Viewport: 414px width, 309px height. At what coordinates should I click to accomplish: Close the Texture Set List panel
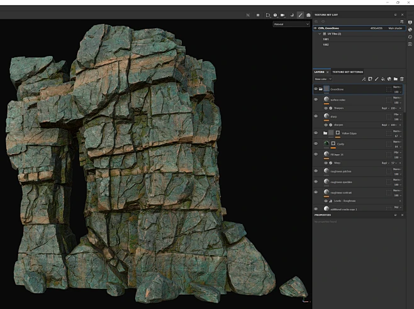click(402, 14)
